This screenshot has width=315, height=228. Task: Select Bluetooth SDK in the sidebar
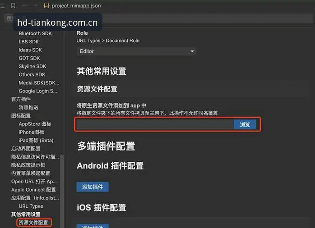coord(35,33)
